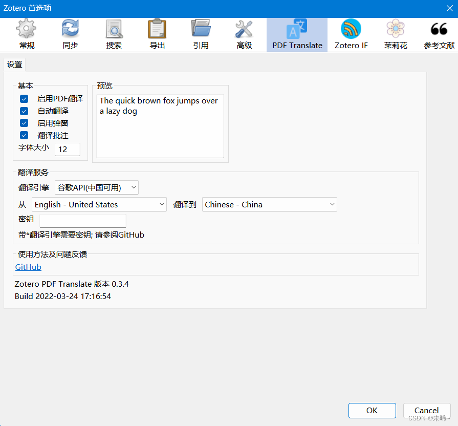Screen dimensions: 458x426
Task: Open the GitHub link
Action: click(x=28, y=267)
